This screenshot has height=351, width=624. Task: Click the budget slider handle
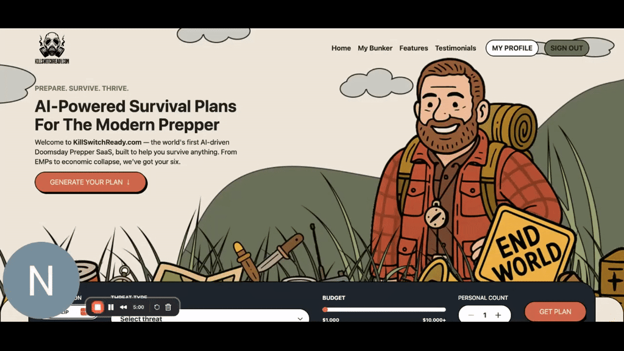[x=325, y=310]
